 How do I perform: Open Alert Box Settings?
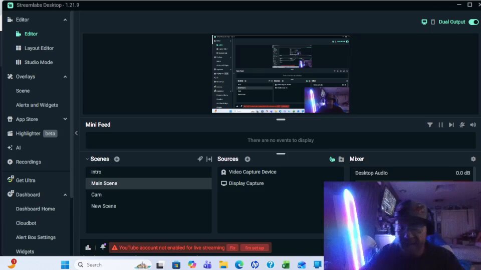point(36,237)
